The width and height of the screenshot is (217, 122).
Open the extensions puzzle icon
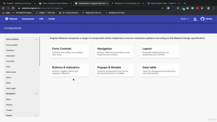point(202,8)
